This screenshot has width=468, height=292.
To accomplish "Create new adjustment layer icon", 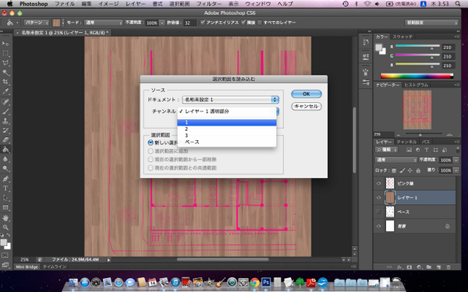I will (419, 267).
